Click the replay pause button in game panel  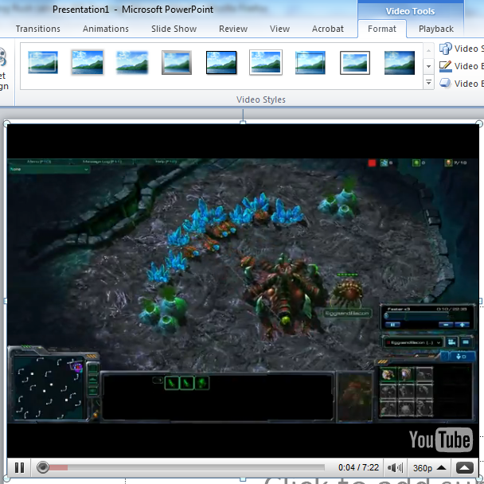point(392,325)
